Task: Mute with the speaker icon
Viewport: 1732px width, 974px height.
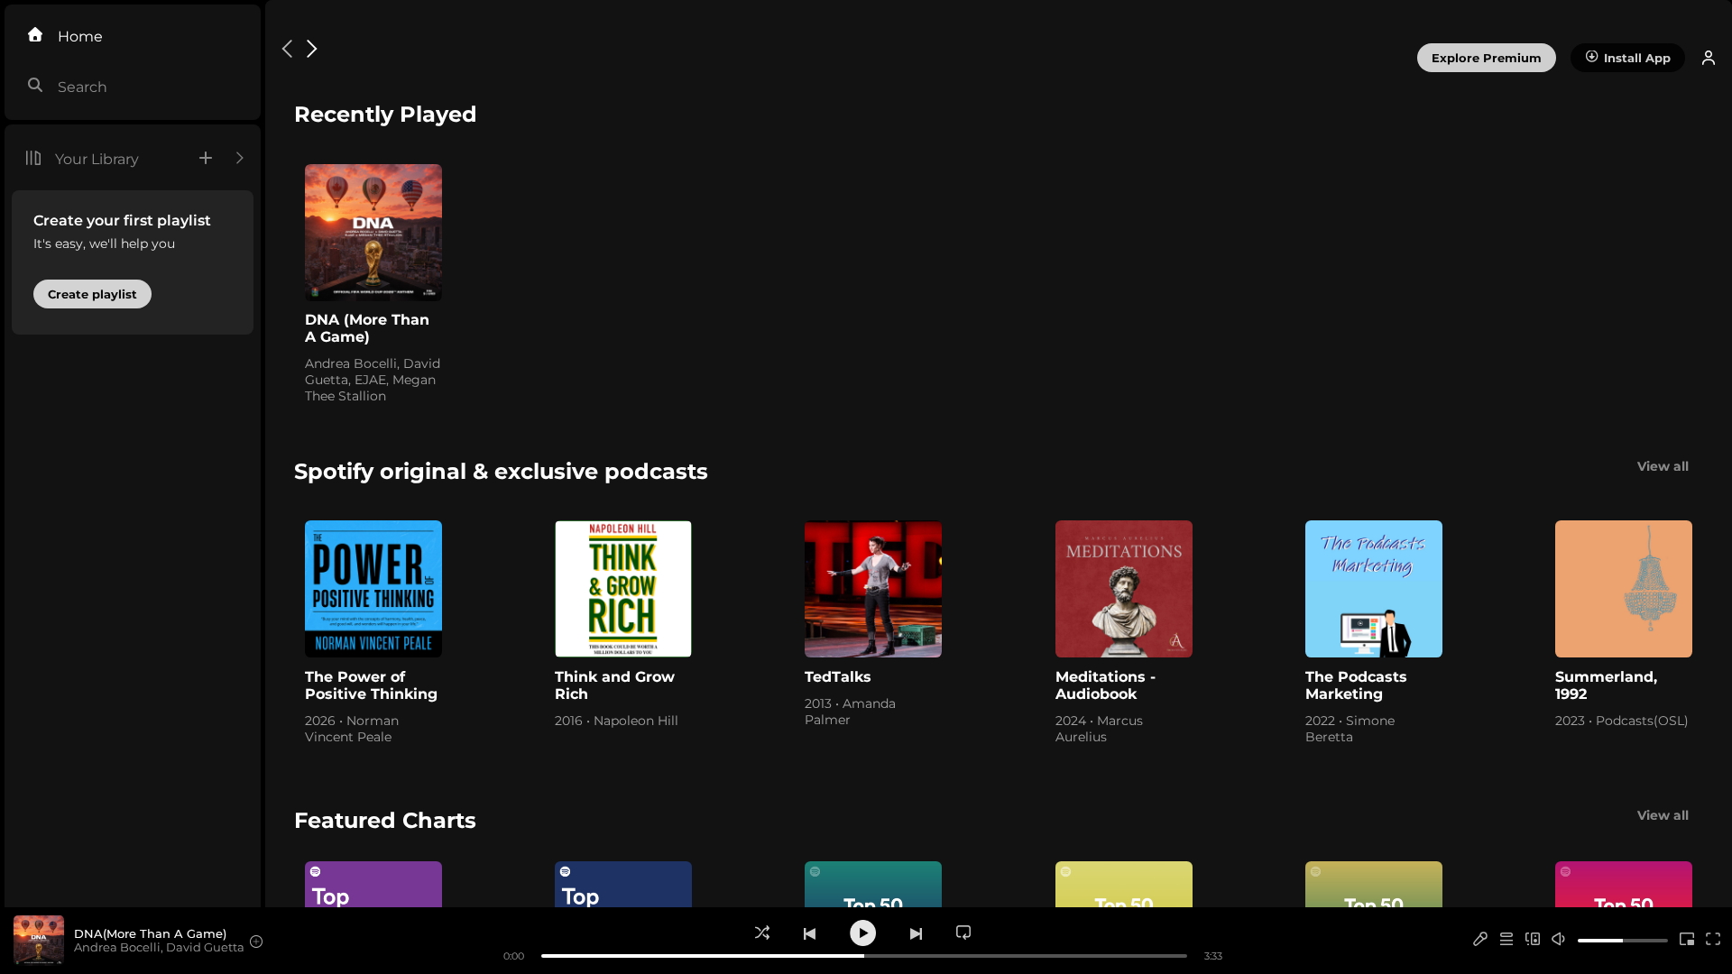Action: 1558,940
